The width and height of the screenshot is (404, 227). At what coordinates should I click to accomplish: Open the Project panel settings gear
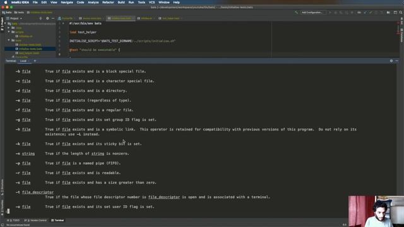tap(47, 18)
